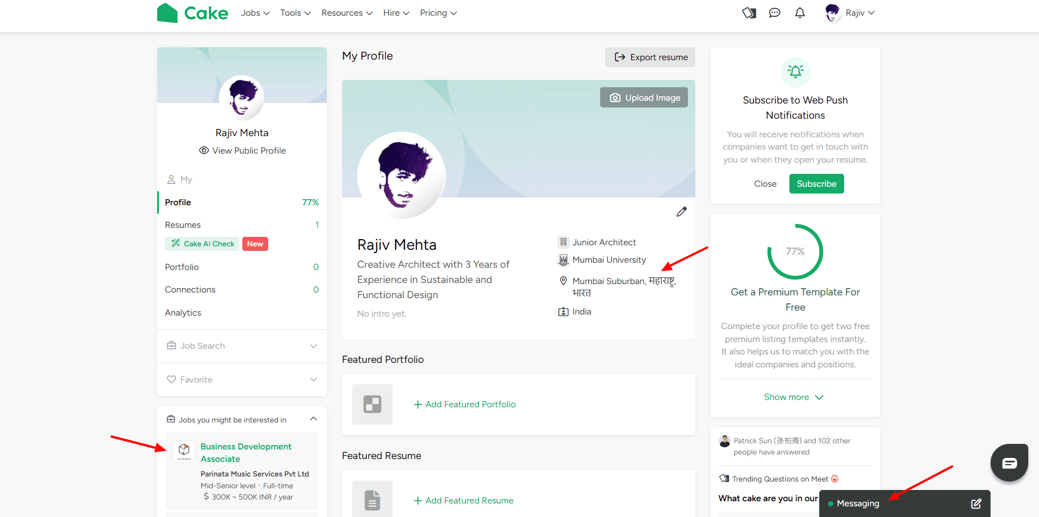Image resolution: width=1039 pixels, height=517 pixels.
Task: Click the 77% profile completion circle
Action: pos(795,251)
